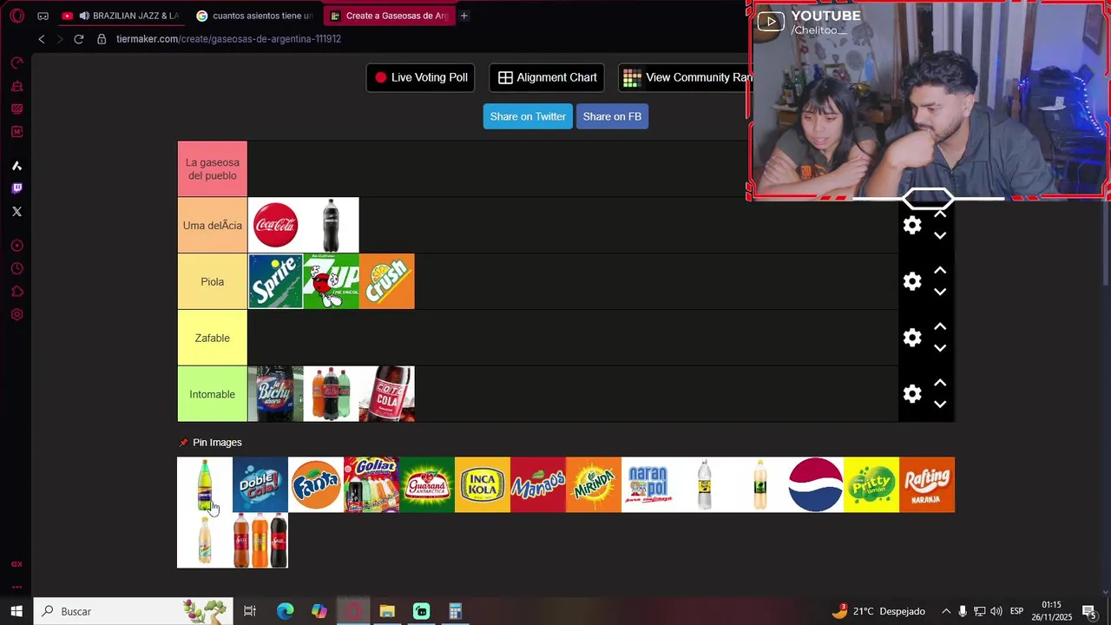
Task: Select Pritty limón thumbnail
Action: tap(871, 485)
